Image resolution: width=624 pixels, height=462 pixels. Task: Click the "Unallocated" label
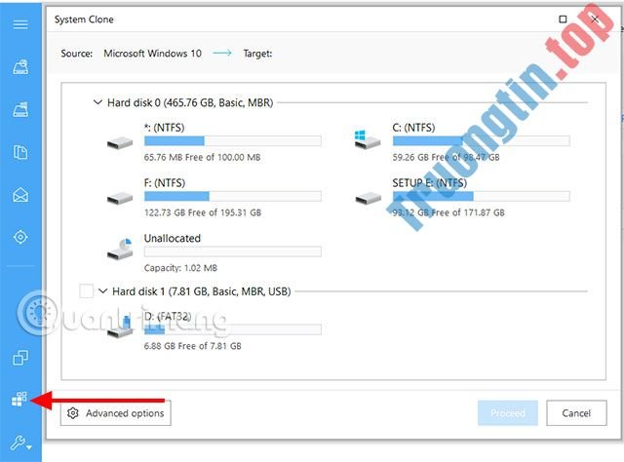coord(173,238)
